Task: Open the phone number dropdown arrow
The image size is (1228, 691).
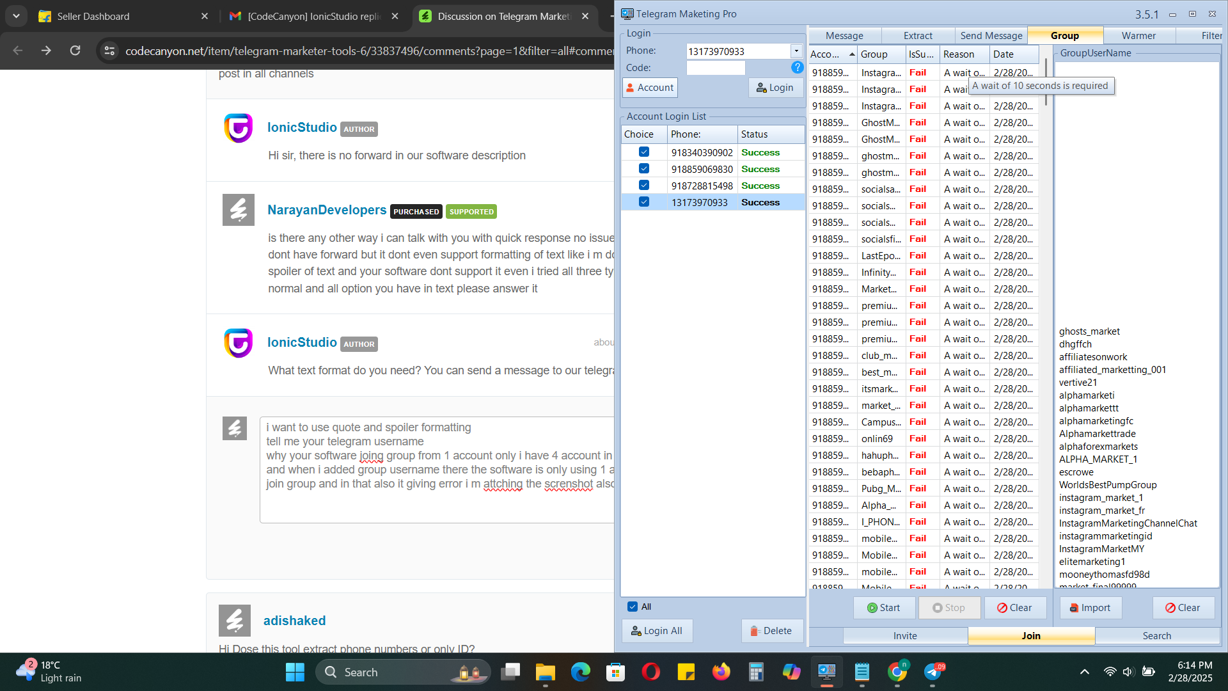Action: tap(796, 51)
